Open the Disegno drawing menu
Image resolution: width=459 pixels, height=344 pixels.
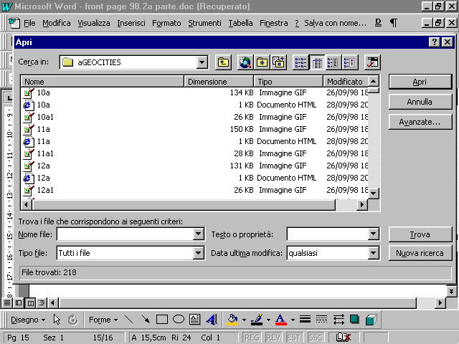click(28, 320)
